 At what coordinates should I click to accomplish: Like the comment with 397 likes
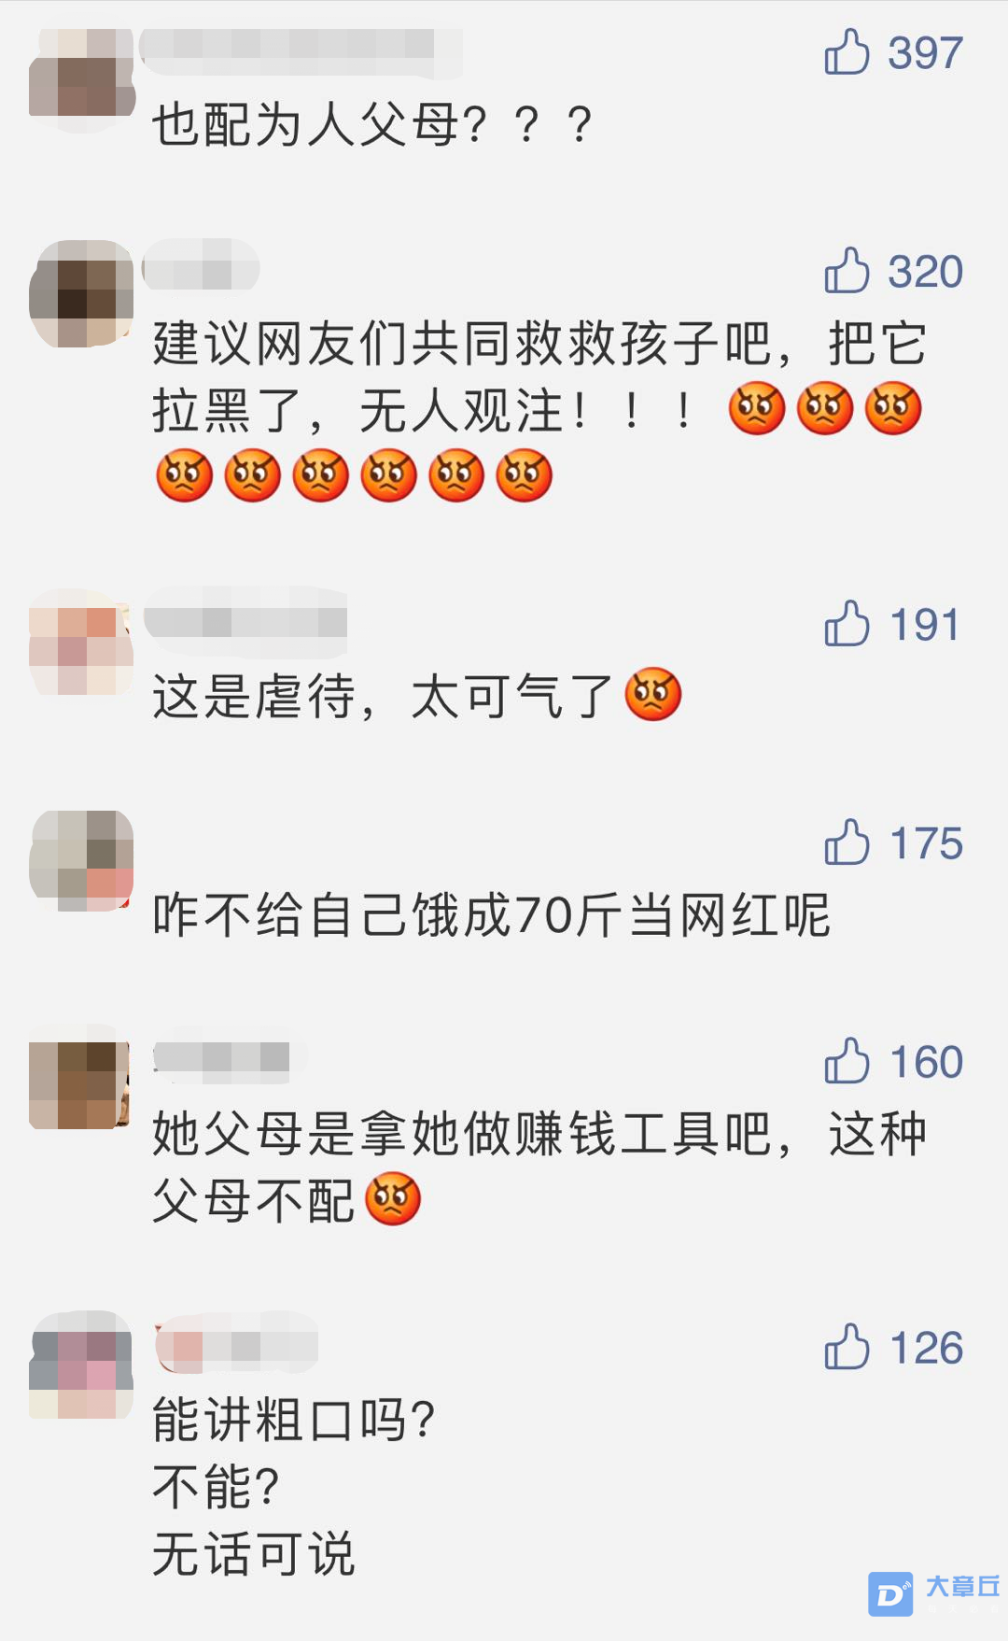click(847, 51)
